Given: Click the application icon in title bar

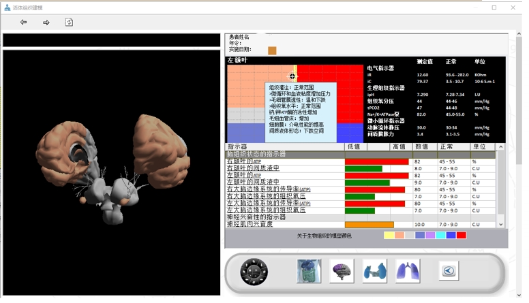Looking at the screenshot, I should click(x=7, y=7).
